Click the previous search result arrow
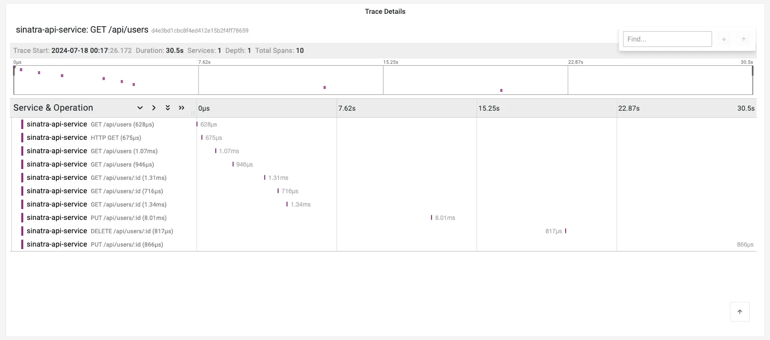This screenshot has width=770, height=340. pyautogui.click(x=743, y=39)
